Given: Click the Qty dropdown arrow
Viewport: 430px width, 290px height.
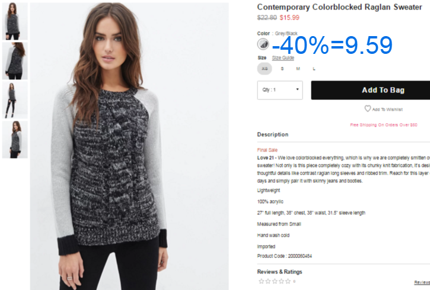Looking at the screenshot, I should [297, 89].
